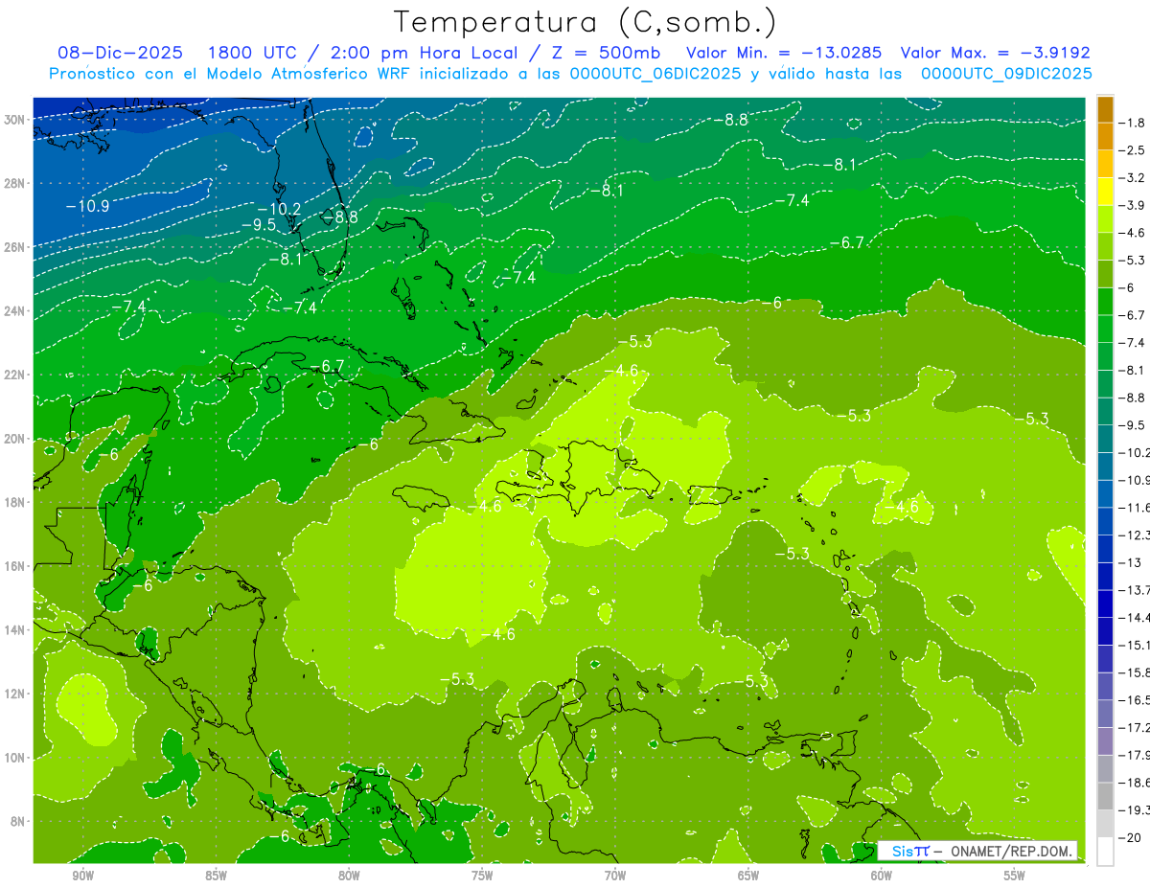The image size is (1150, 888).
Task: Click the "Z = 500mb" level text
Action: pyautogui.click(x=607, y=53)
